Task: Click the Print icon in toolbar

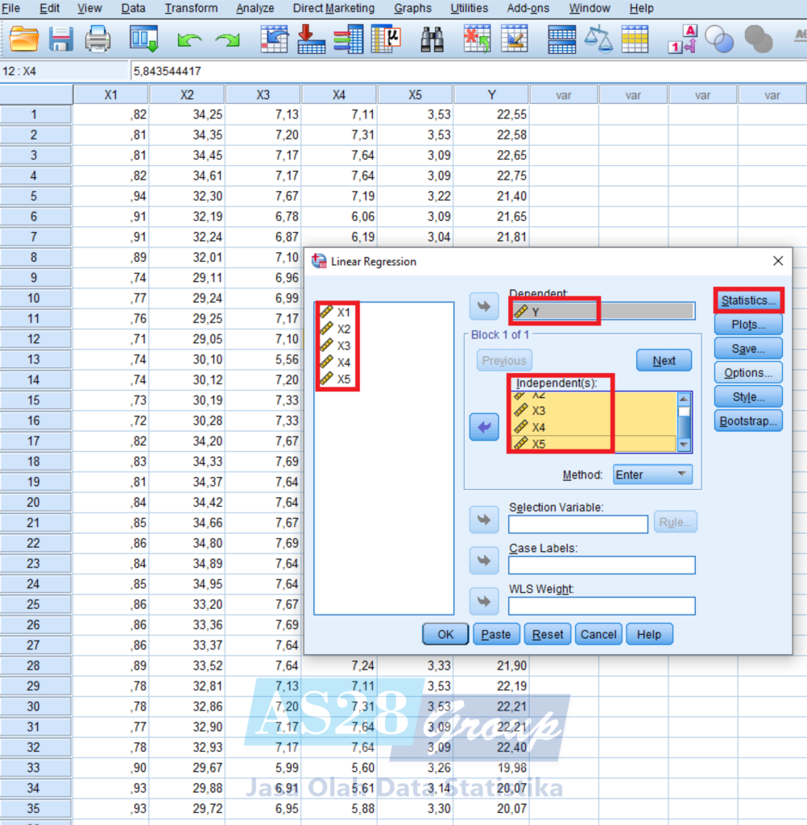Action: coord(98,39)
